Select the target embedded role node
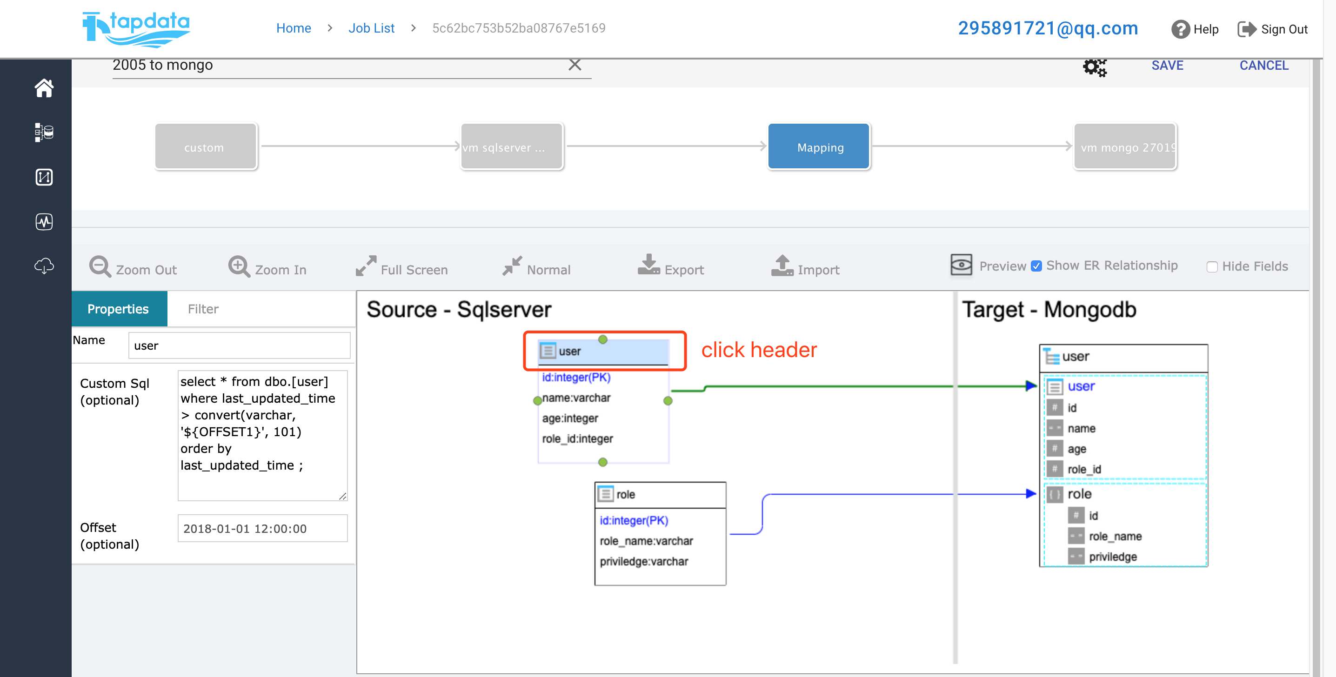Viewport: 1336px width, 677px height. [1079, 495]
